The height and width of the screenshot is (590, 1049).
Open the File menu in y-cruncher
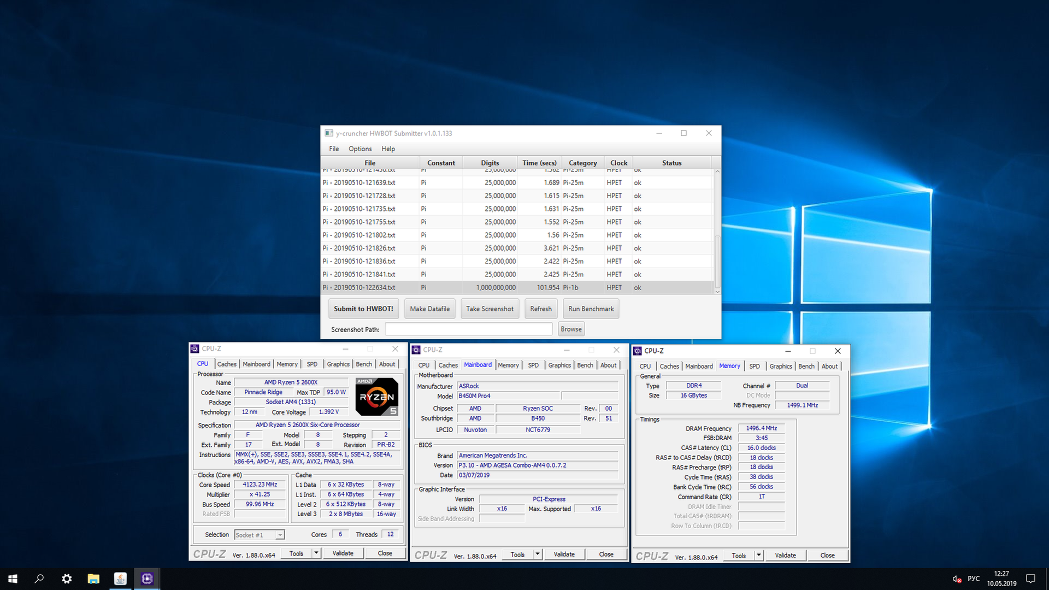[x=334, y=149]
